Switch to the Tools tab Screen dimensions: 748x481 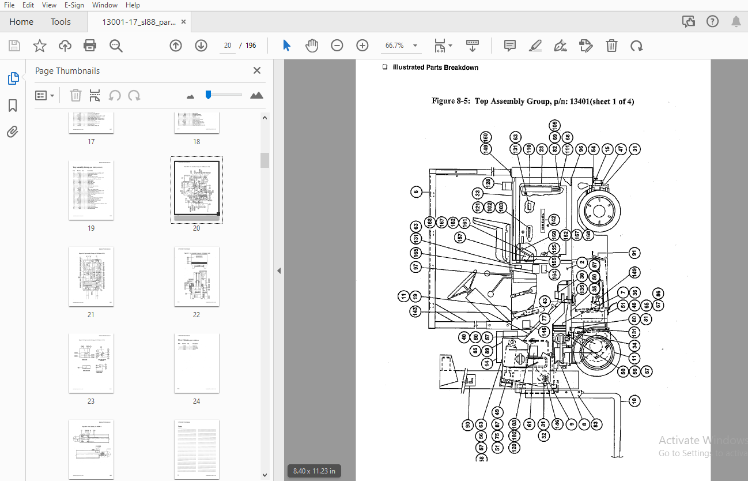(x=61, y=22)
